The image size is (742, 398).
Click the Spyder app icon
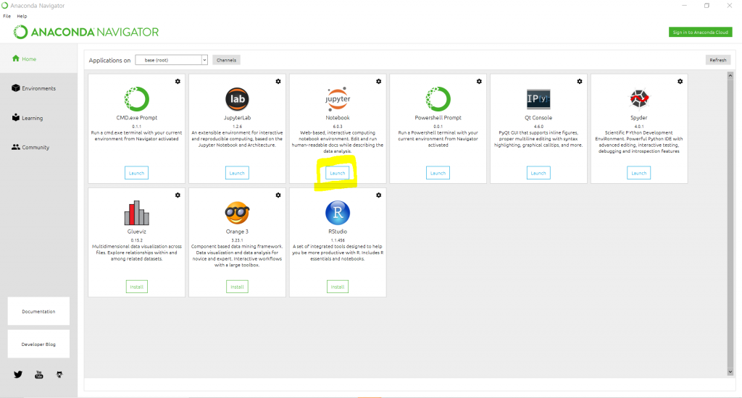(x=639, y=99)
